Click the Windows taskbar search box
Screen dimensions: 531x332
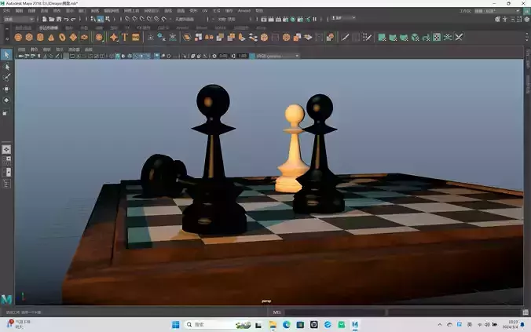[218, 325]
